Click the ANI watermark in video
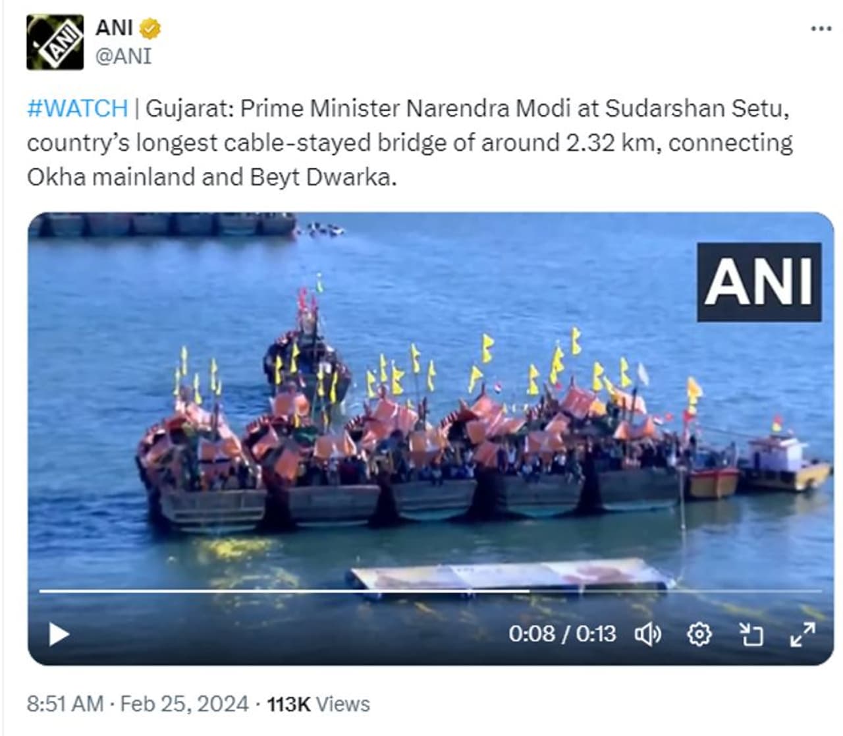The image size is (843, 736). (x=759, y=282)
